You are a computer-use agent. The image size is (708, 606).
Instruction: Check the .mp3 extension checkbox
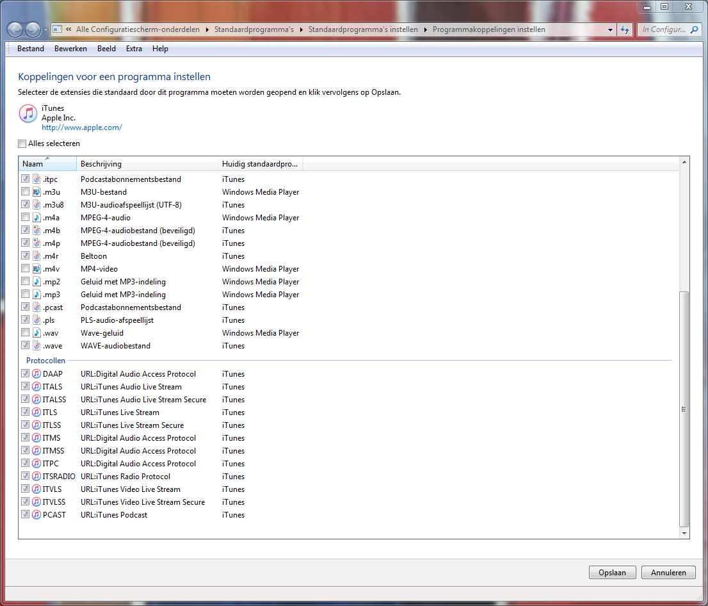26,294
